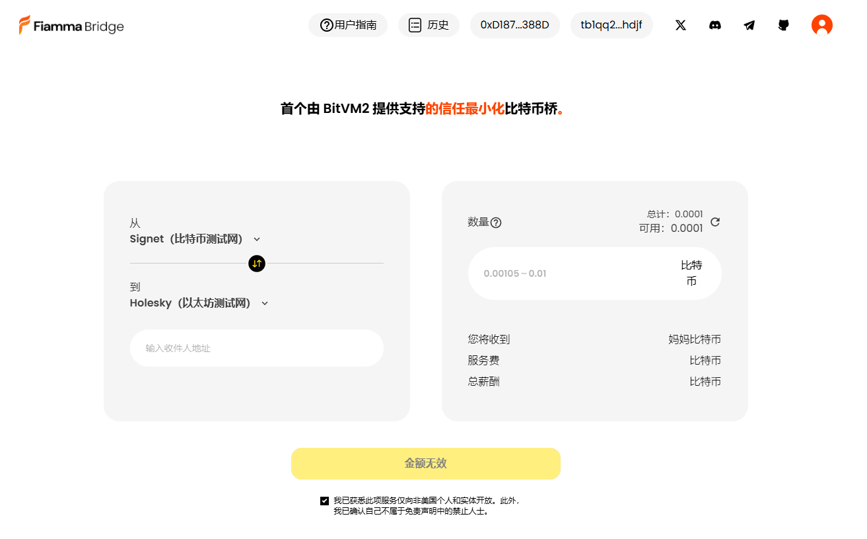Click the 妈妈比特币 receive currency value

pyautogui.click(x=695, y=340)
